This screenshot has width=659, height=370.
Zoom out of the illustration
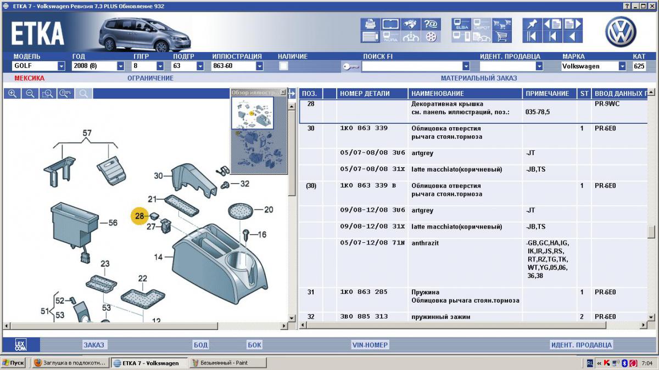pyautogui.click(x=30, y=94)
